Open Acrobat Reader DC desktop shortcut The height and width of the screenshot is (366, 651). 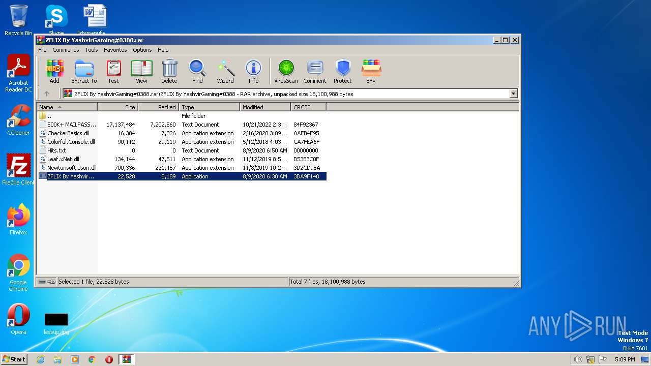(18, 74)
